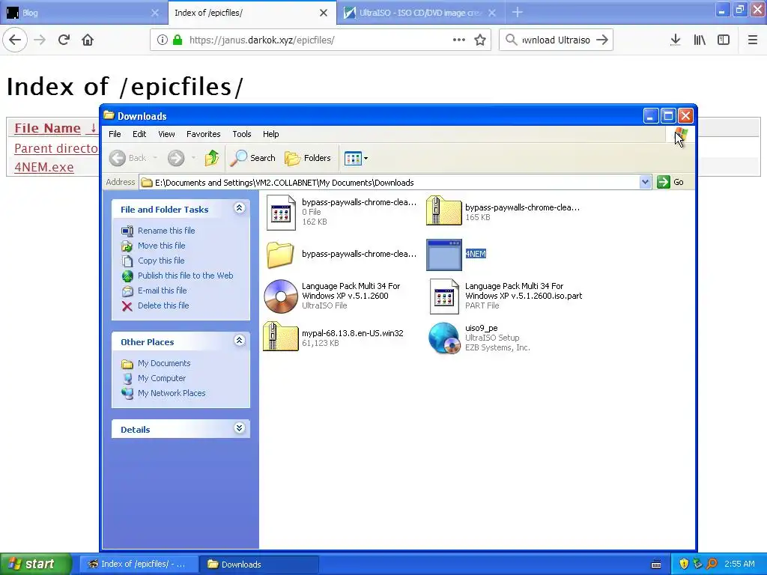The height and width of the screenshot is (575, 767).
Task: Close the Index of /epicfiles/ tab
Action: tap(324, 13)
